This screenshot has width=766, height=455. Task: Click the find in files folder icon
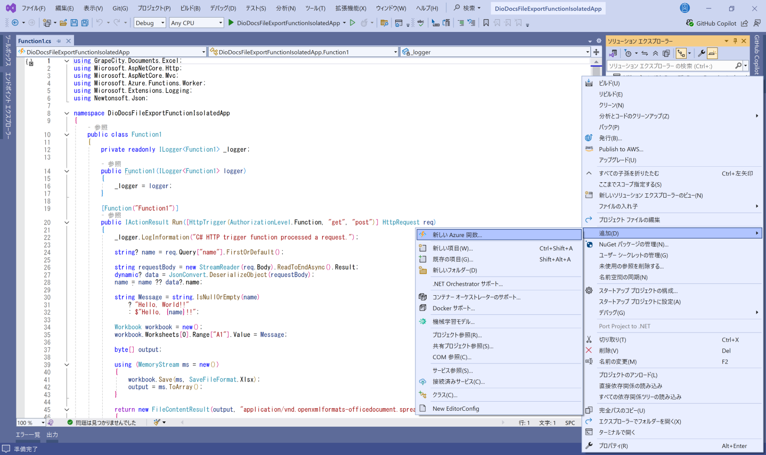[384, 23]
